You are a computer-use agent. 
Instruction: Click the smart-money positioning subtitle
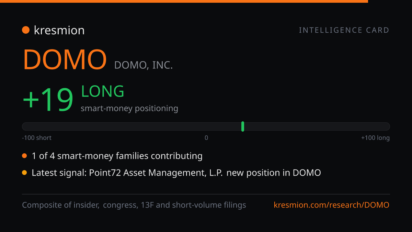[129, 109]
